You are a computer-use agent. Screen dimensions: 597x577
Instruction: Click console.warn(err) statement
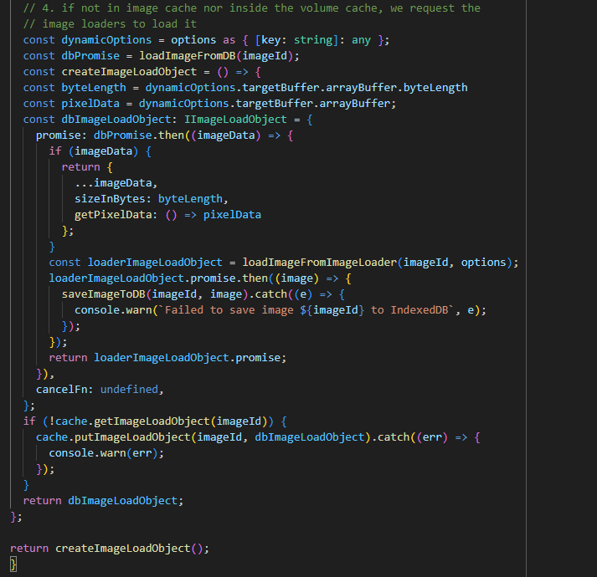coord(106,452)
